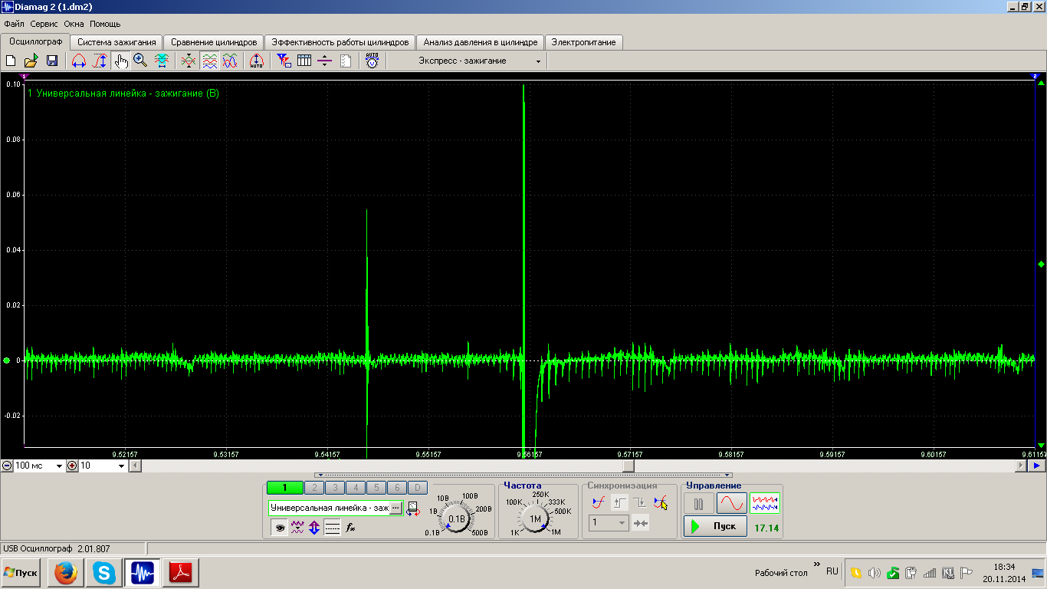
Task: Select auto trigger sync mode icon
Action: (x=599, y=503)
